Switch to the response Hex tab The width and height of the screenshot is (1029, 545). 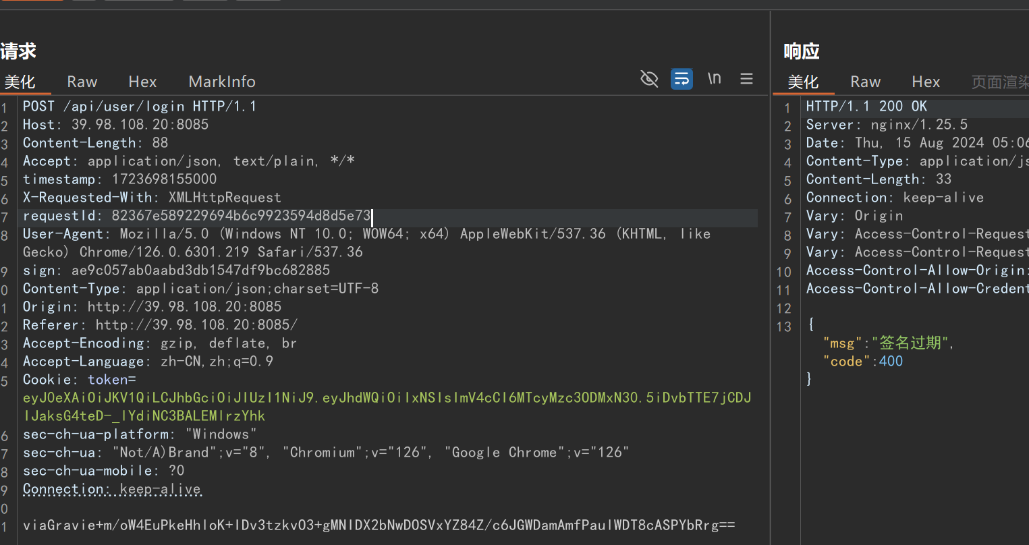[x=926, y=82]
